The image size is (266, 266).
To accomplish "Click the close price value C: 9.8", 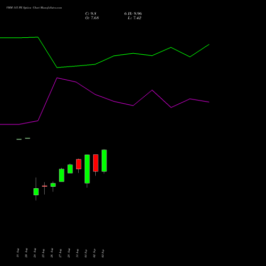I will pyautogui.click(x=91, y=14).
